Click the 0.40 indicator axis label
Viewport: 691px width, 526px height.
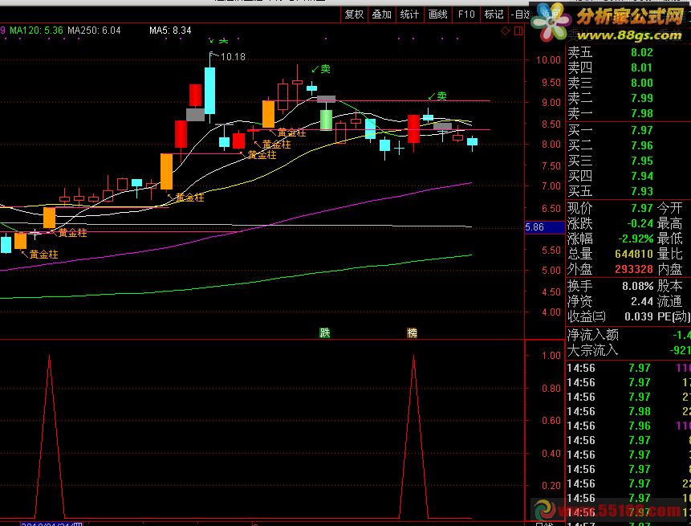(551, 453)
